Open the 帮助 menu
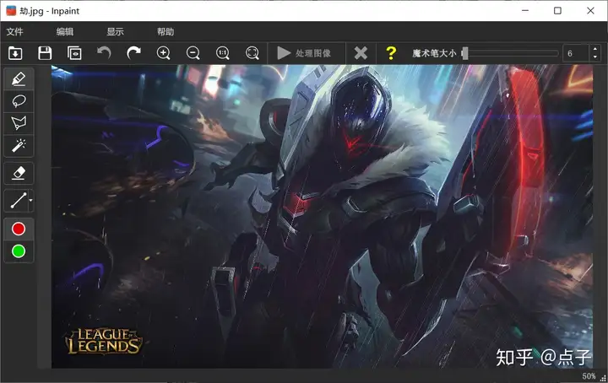The width and height of the screenshot is (608, 383). click(x=166, y=32)
